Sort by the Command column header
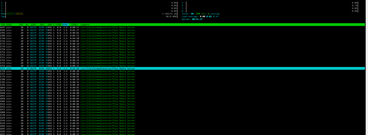Image resolution: width=368 pixels, height=135 pixels. click(x=85, y=25)
